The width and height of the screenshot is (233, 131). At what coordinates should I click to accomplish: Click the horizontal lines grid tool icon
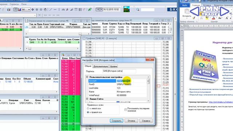pos(76,9)
